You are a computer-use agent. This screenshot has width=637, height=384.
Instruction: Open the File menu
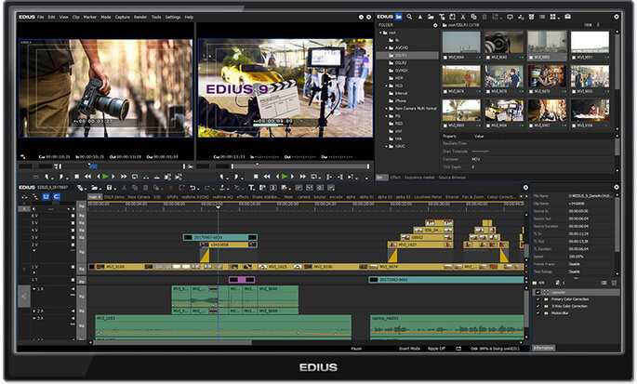pos(41,17)
